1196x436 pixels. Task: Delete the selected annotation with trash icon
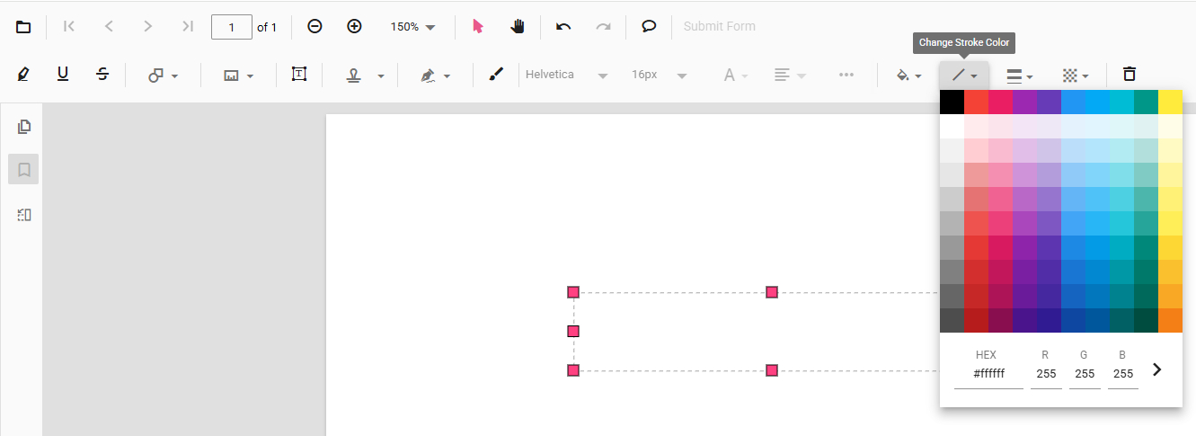(1130, 75)
